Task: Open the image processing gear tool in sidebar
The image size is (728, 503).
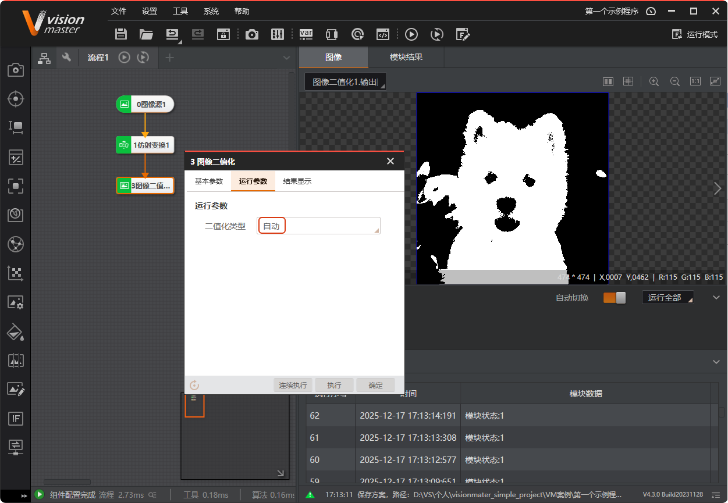Action: (15, 302)
